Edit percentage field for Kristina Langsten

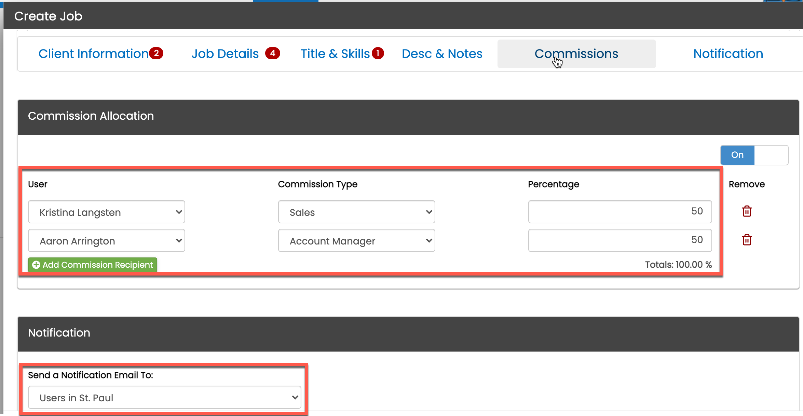620,212
